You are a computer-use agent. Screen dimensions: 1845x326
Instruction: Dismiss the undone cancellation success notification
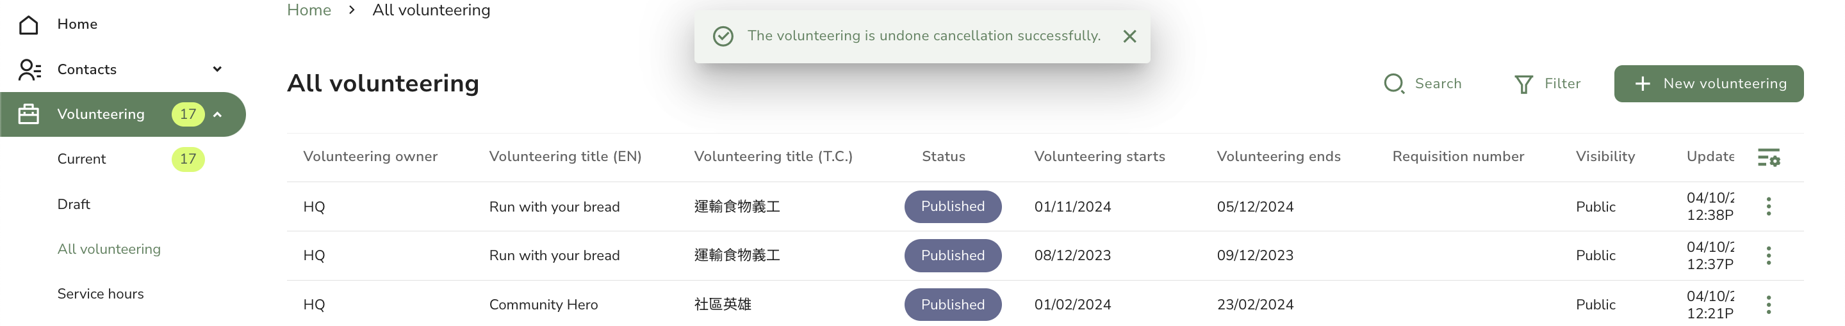pyautogui.click(x=1129, y=36)
